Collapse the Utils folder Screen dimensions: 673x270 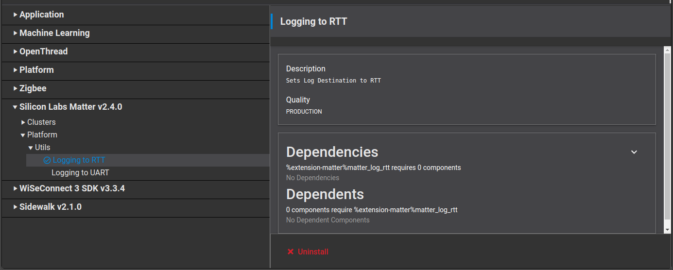tap(31, 148)
